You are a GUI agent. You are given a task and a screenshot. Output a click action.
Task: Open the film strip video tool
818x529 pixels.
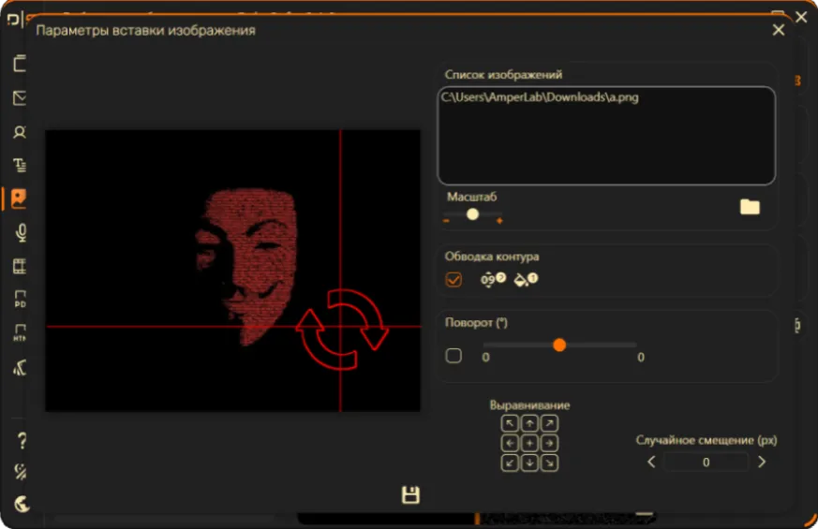(20, 266)
